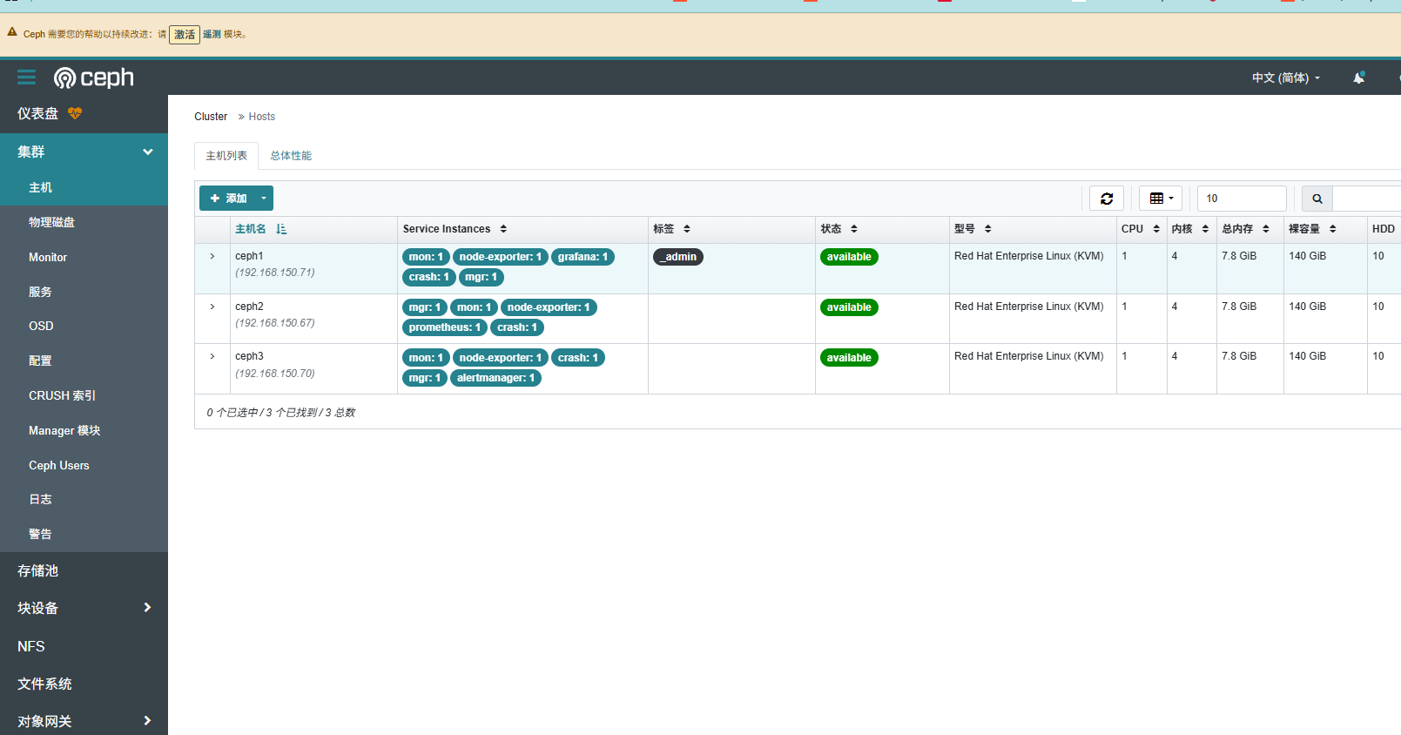Open the 添加 button dropdown arrow

tap(264, 199)
